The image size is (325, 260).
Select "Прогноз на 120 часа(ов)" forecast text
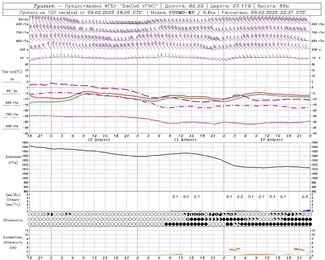[x=49, y=12]
